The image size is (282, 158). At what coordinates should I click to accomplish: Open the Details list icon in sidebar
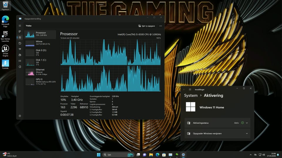pyautogui.click(x=20, y=61)
